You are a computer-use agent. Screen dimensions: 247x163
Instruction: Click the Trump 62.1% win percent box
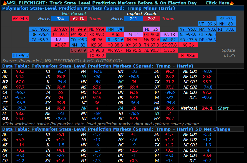(78, 19)
